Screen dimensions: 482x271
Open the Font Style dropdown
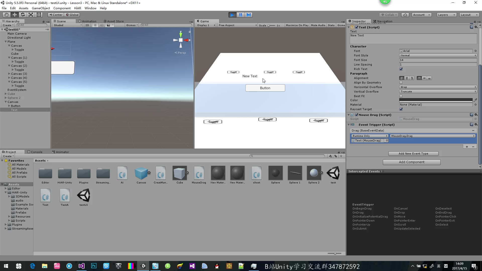point(438,55)
